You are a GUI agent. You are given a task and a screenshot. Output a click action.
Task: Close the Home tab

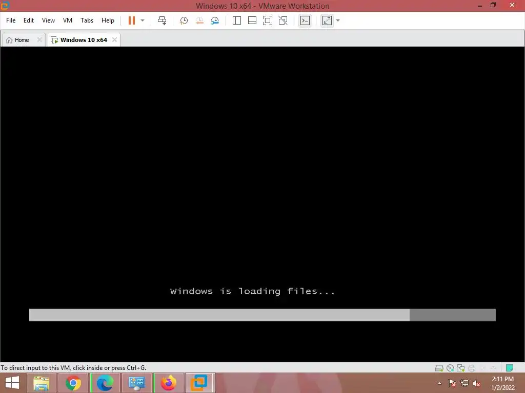pos(39,40)
